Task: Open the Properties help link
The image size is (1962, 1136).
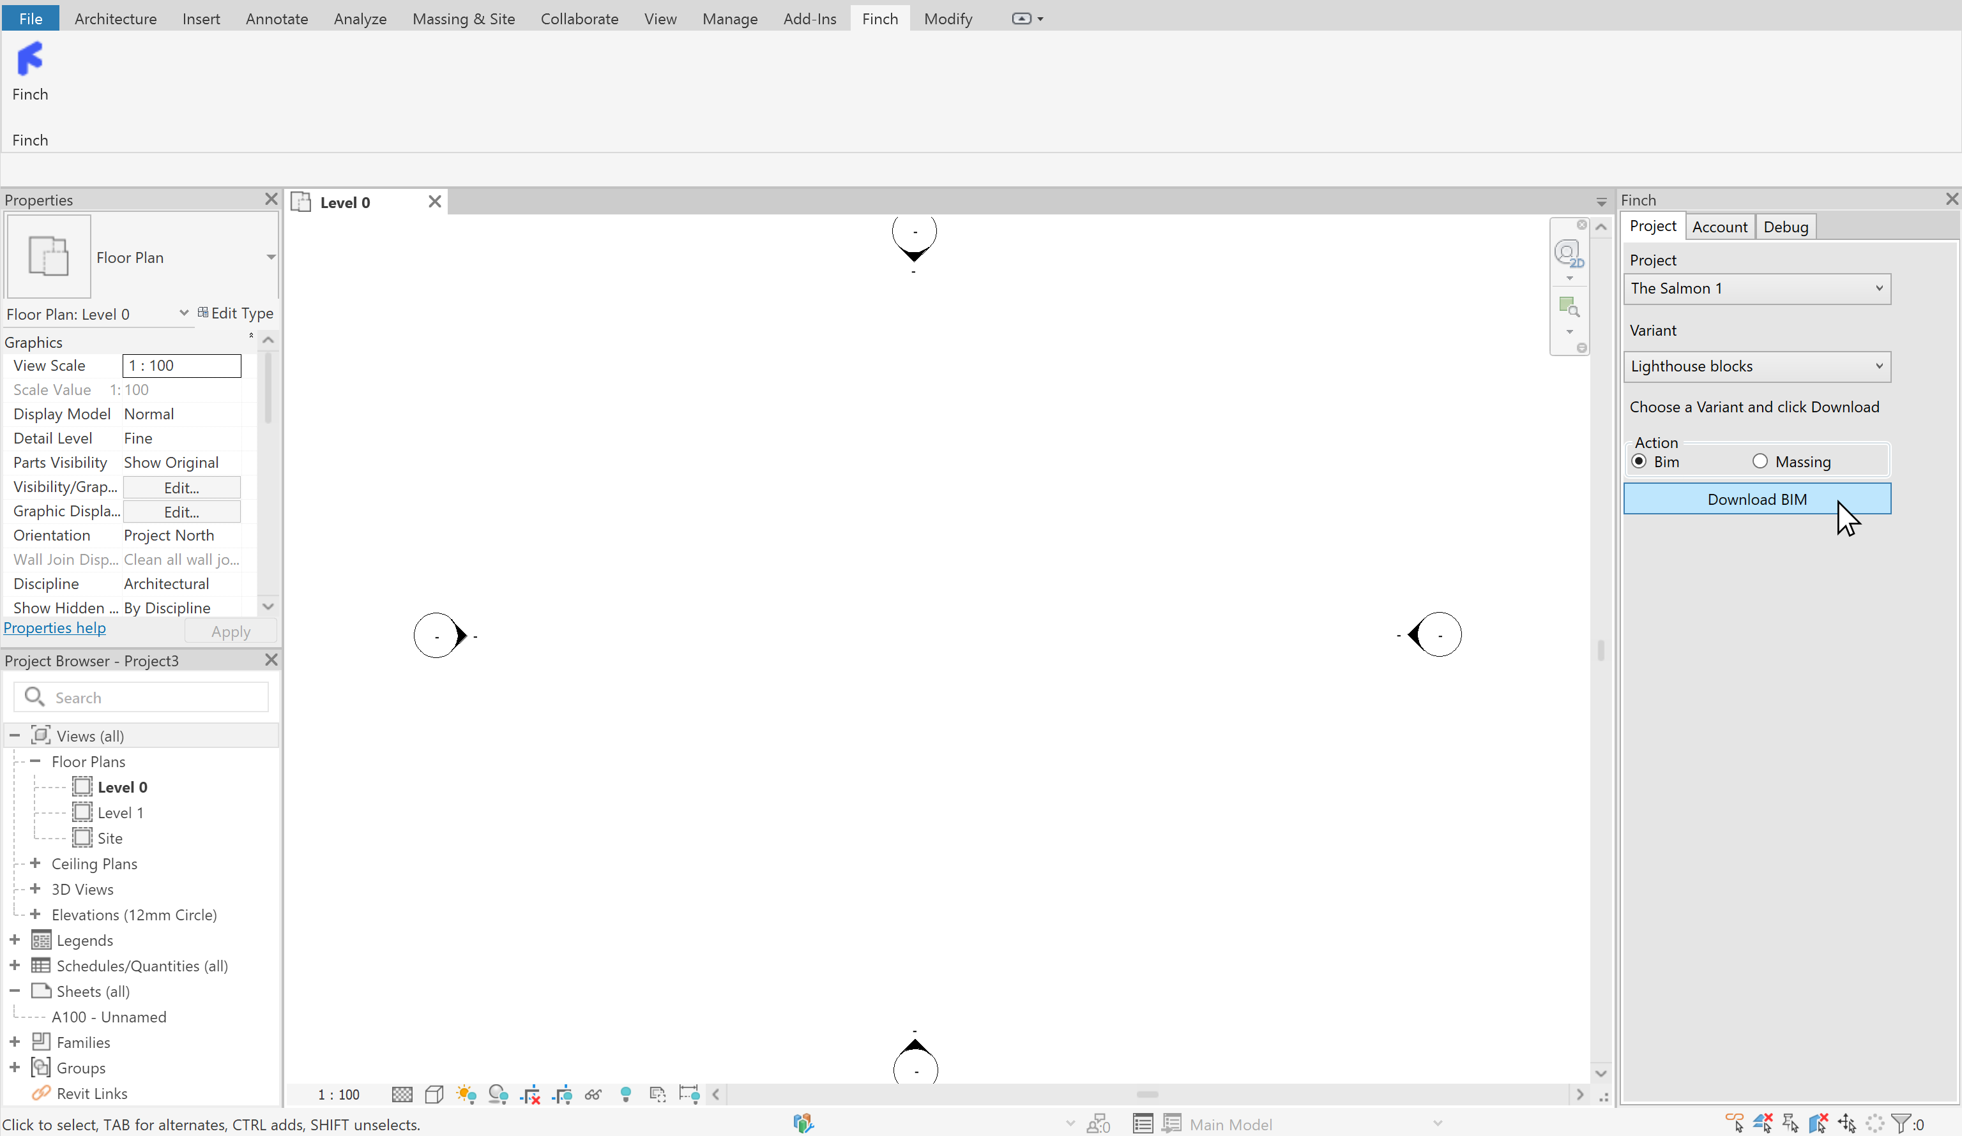Action: coord(54,628)
